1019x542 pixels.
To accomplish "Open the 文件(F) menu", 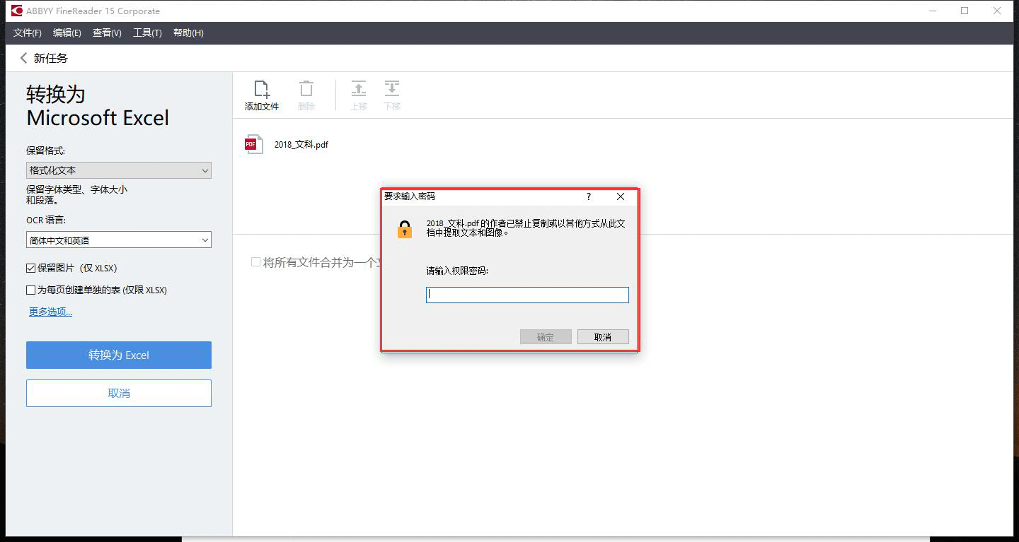I will pos(28,33).
